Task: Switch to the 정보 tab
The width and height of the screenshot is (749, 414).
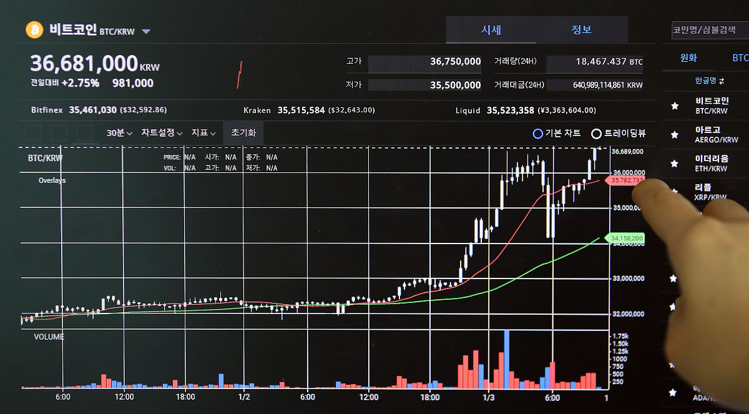Action: (x=582, y=29)
